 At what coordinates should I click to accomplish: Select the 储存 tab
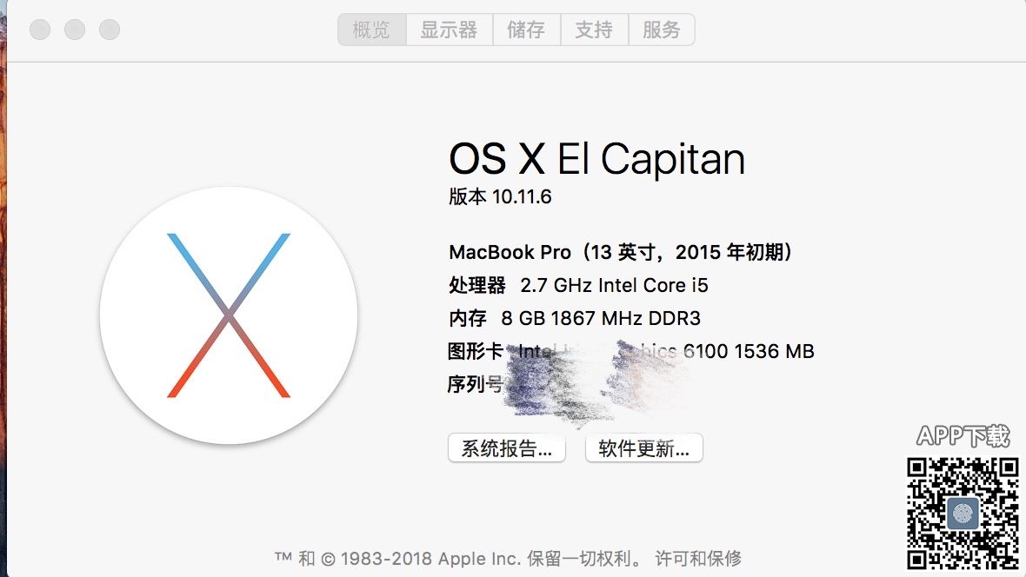(x=526, y=30)
